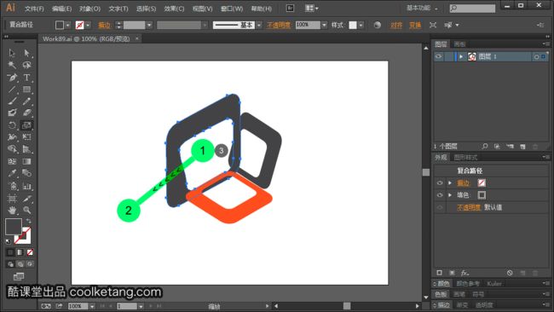Select the Free Transform tool
This screenshot has width=554, height=312.
click(26, 137)
